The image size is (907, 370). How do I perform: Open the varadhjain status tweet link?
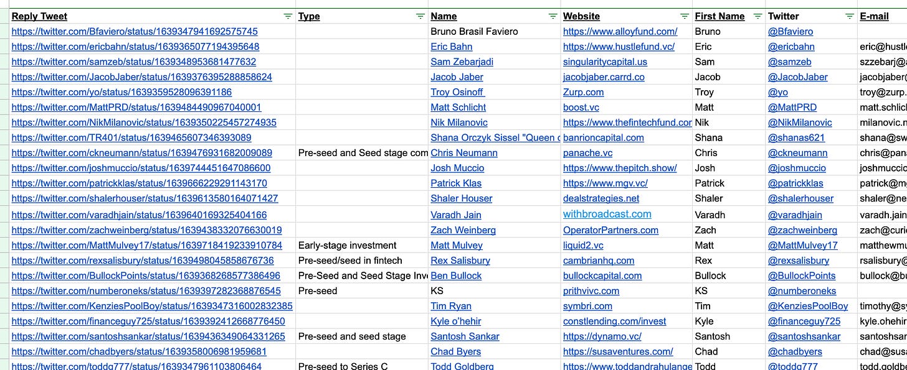[x=140, y=215]
